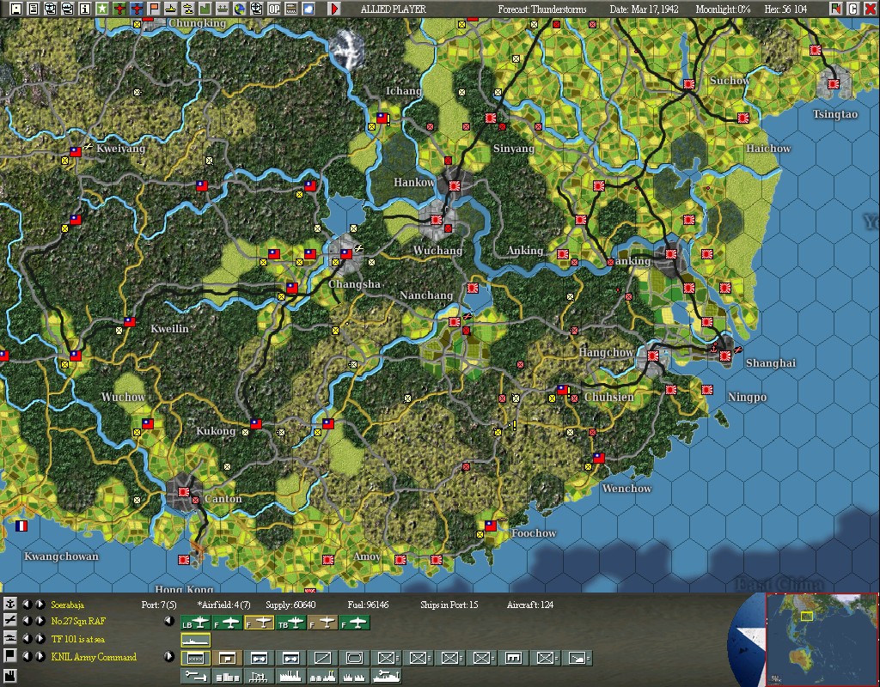Click the white star toolbar icon

102,9
